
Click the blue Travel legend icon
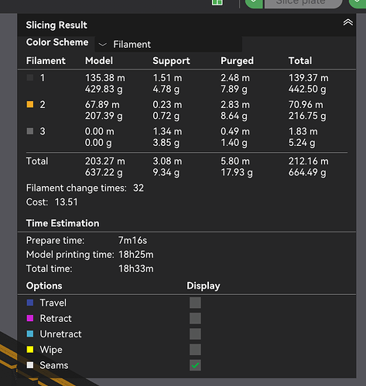(x=30, y=303)
